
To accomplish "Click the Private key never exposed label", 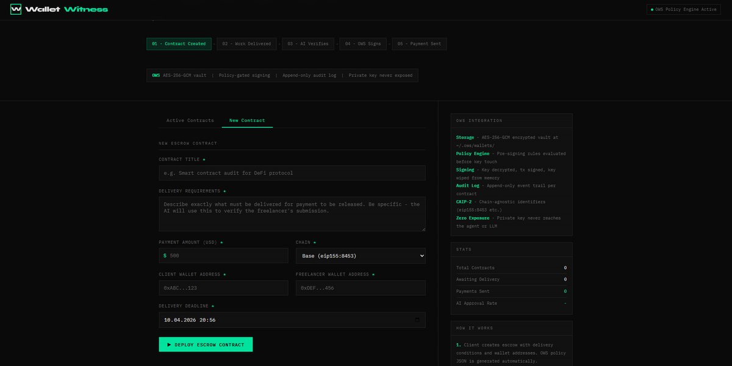I will click(x=381, y=76).
